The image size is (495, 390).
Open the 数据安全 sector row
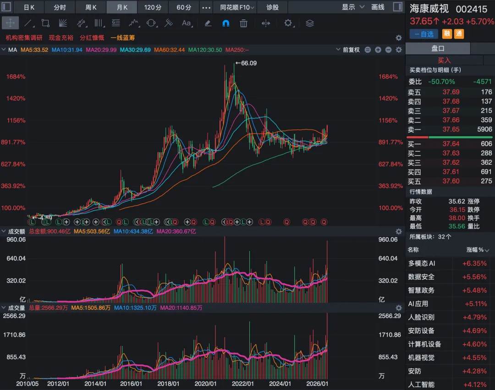pos(450,277)
